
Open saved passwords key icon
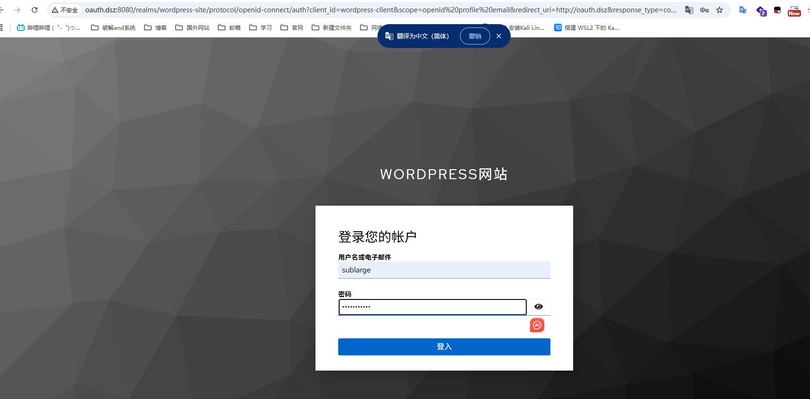pyautogui.click(x=704, y=10)
